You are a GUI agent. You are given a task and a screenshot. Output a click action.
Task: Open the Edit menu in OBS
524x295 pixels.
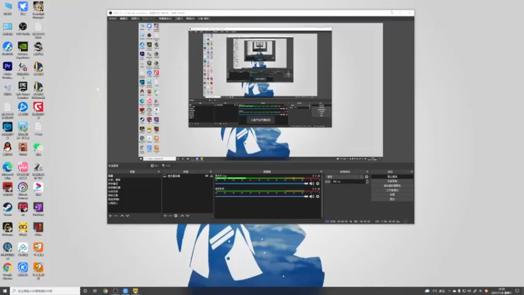(x=124, y=19)
